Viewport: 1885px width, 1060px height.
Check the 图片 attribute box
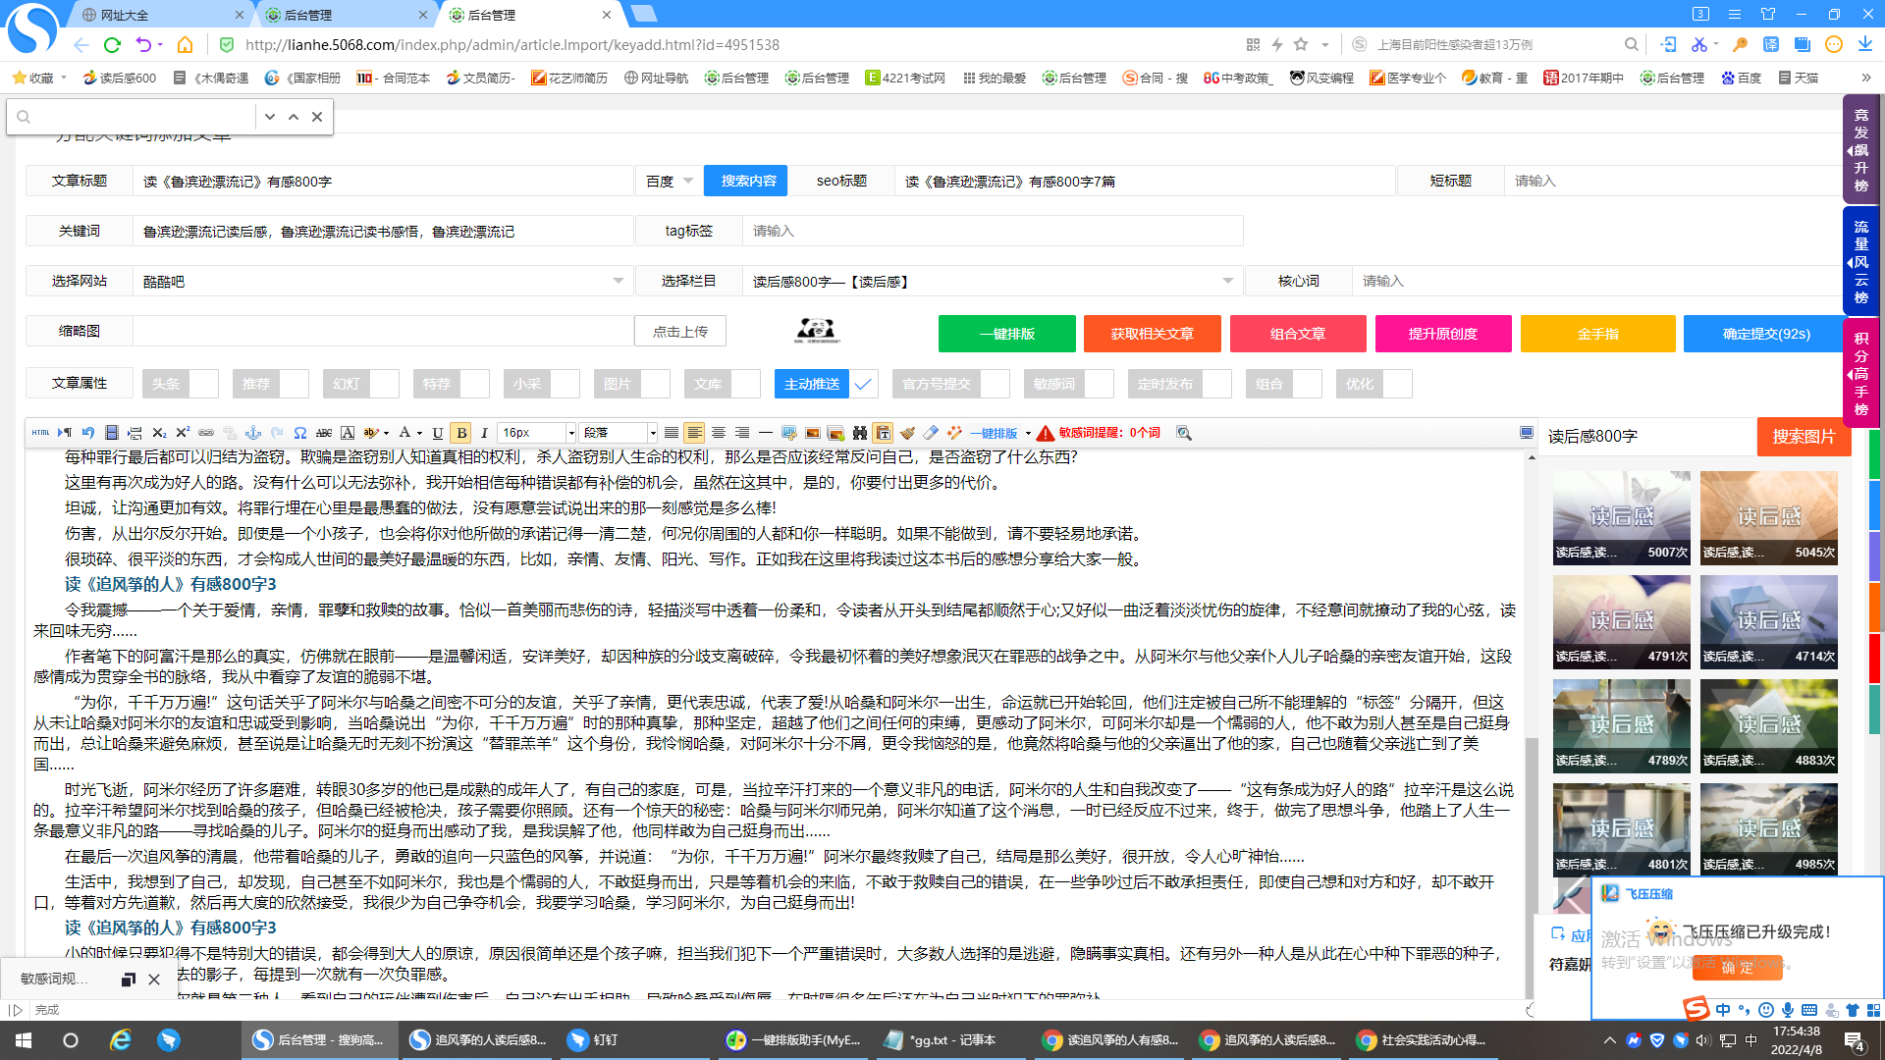coord(656,384)
